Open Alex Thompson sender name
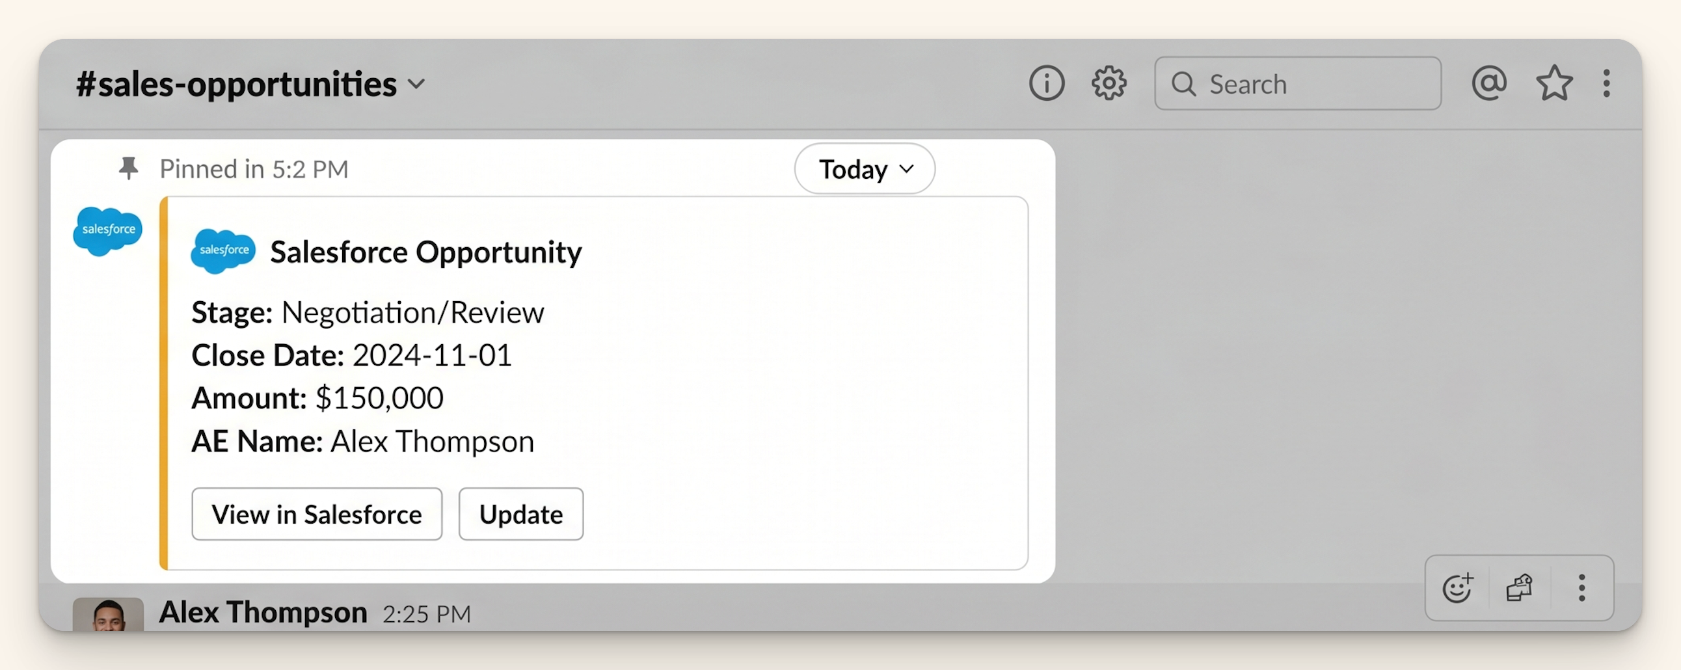 coord(263,613)
